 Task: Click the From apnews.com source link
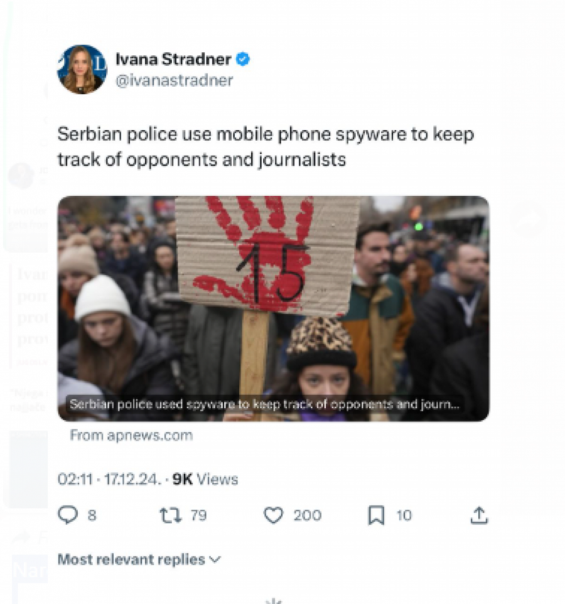[x=131, y=435]
